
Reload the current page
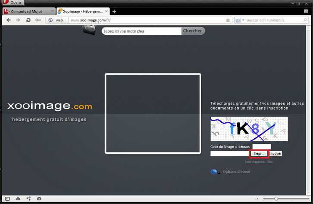(28, 20)
